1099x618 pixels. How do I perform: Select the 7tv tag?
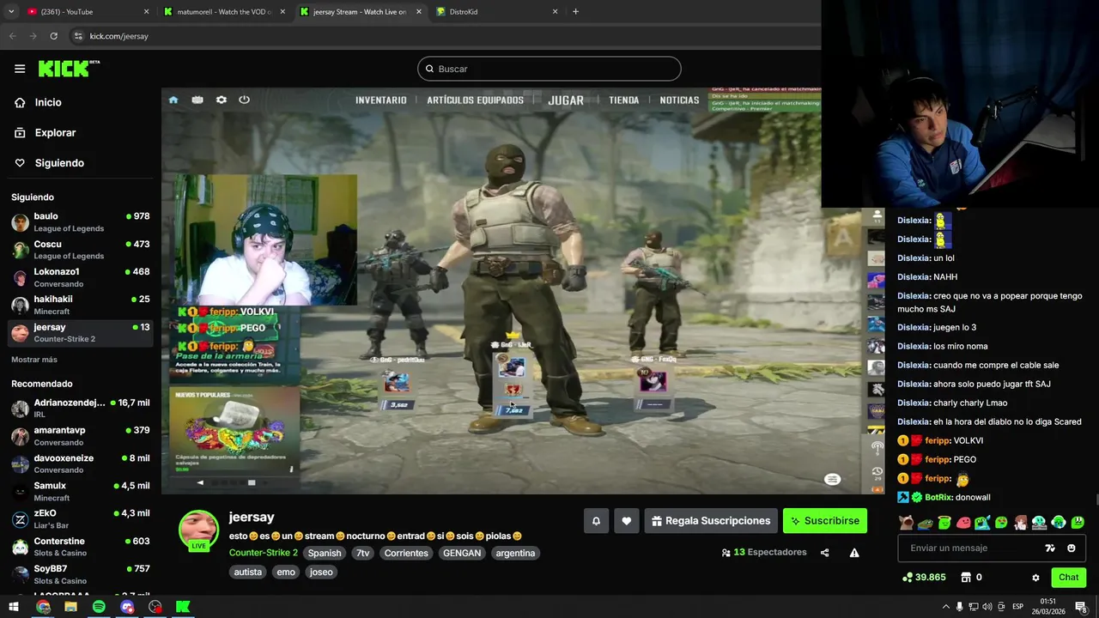click(x=363, y=554)
